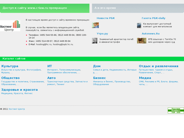Image resolution: width=184 pixels, height=138 pixels.
Task: Click the Каталог сайтов section header
Action: tap(14, 58)
